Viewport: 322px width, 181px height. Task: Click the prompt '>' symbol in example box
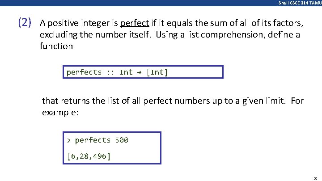(x=69, y=140)
